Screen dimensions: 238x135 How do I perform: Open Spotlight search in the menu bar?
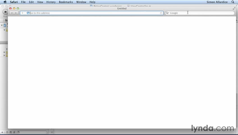pos(233,2)
